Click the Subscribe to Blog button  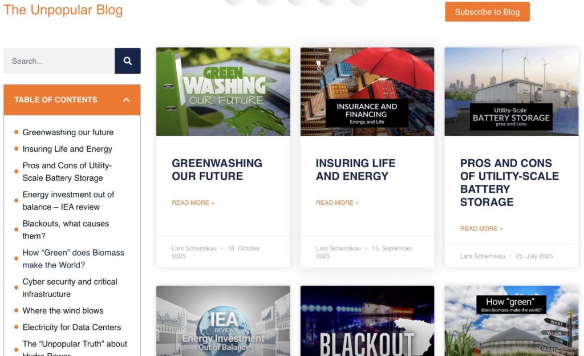click(487, 12)
